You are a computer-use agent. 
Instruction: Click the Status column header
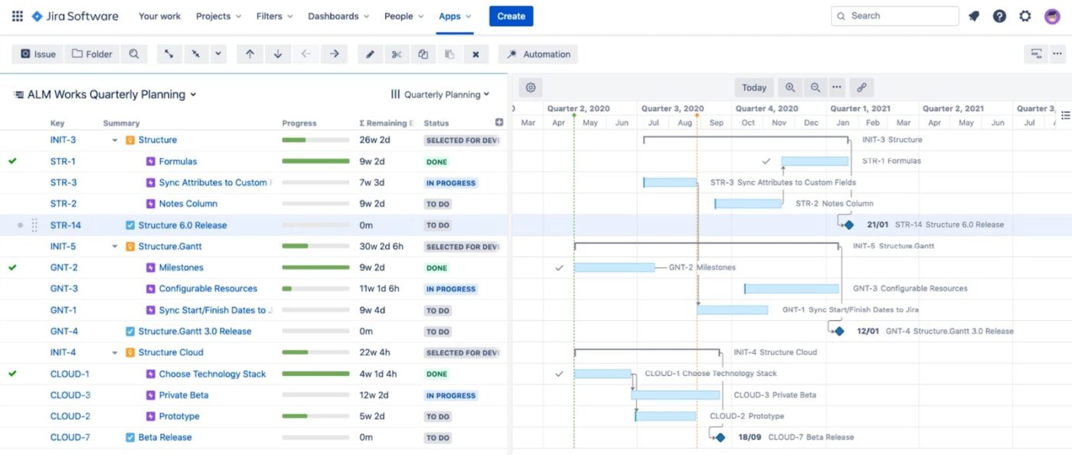pos(436,123)
